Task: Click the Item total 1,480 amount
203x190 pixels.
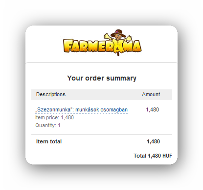Action: [153, 141]
